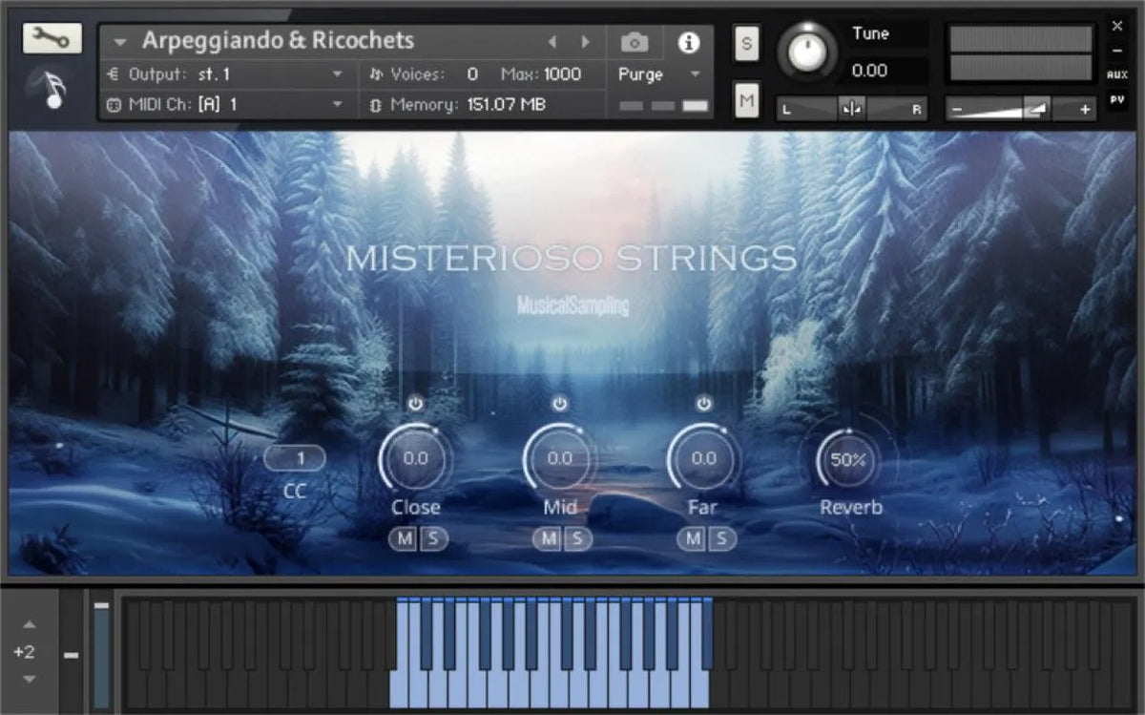Expand the Arpeggiando & Ricochets name dropdown

tap(119, 41)
